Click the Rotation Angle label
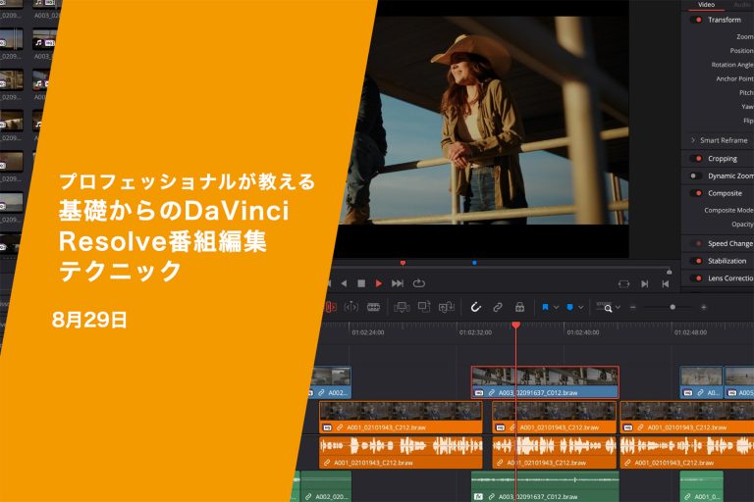 [x=732, y=65]
